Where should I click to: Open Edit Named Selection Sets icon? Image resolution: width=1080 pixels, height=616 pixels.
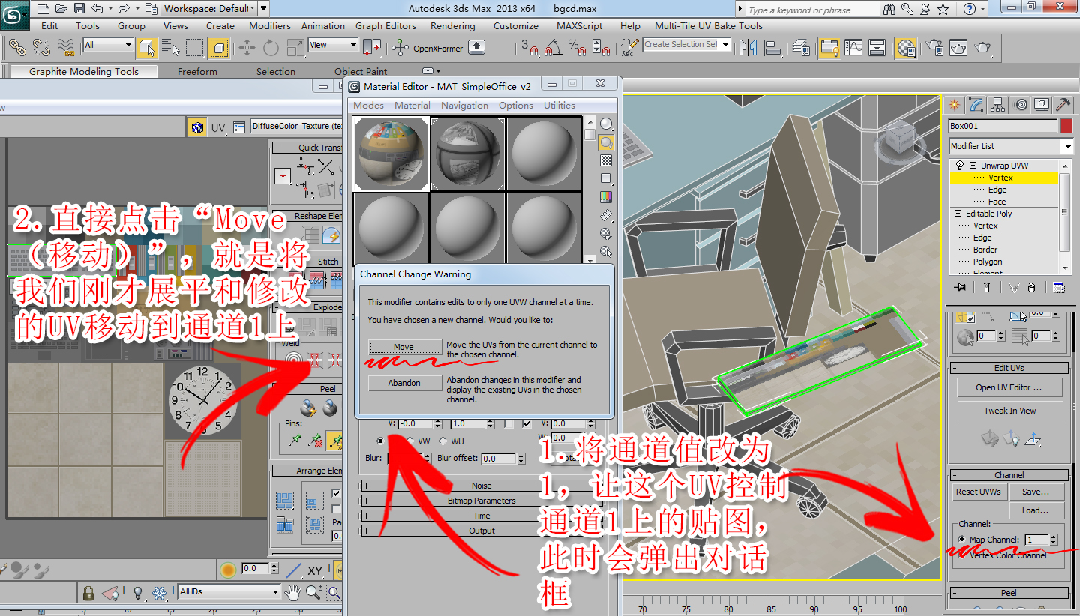630,48
